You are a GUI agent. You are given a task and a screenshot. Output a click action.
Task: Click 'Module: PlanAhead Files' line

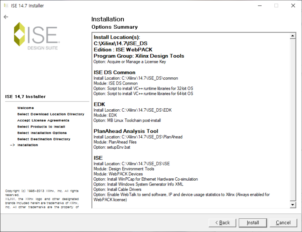click(115, 142)
